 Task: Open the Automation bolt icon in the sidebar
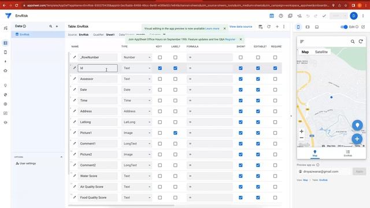[5, 61]
